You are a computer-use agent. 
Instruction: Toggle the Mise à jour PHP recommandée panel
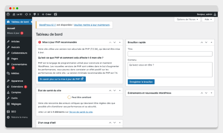[120, 42]
